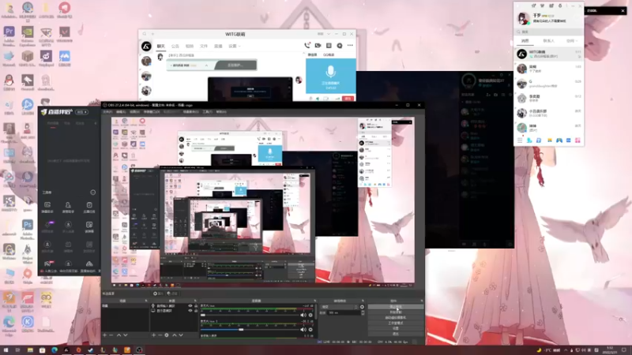Open group apps icon in WITG chat toolbar
This screenshot has width=632, height=355.
(329, 46)
